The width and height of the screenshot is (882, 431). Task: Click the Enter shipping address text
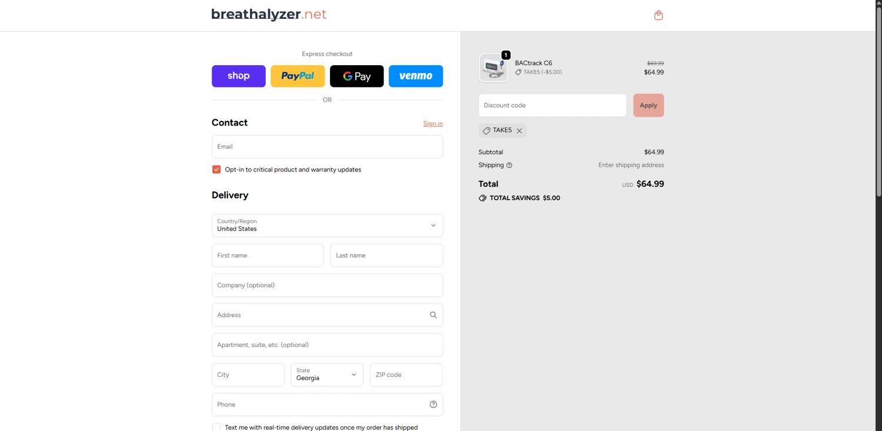tap(631, 165)
